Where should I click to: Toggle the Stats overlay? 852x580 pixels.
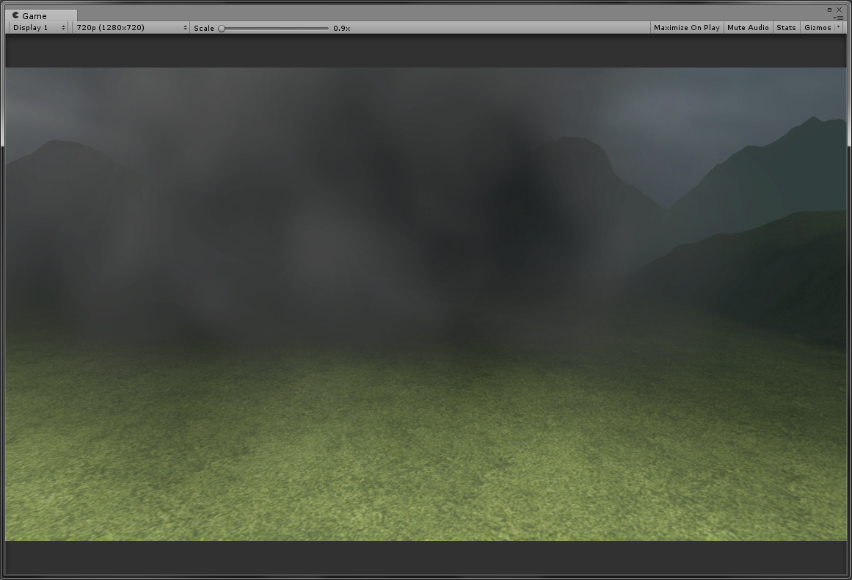tap(786, 28)
